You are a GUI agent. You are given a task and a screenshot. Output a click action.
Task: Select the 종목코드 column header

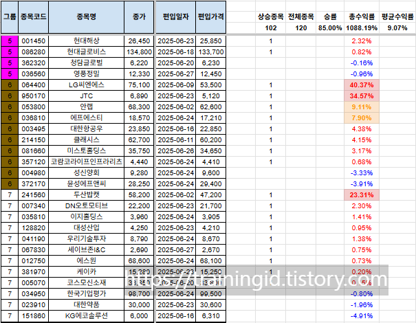(34, 17)
